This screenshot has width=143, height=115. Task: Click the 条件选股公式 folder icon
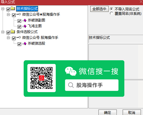coord(13,32)
